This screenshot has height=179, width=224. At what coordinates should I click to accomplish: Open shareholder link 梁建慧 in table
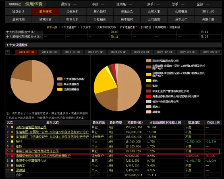[x=21, y=170]
